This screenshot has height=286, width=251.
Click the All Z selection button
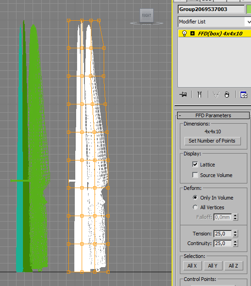pos(234,266)
